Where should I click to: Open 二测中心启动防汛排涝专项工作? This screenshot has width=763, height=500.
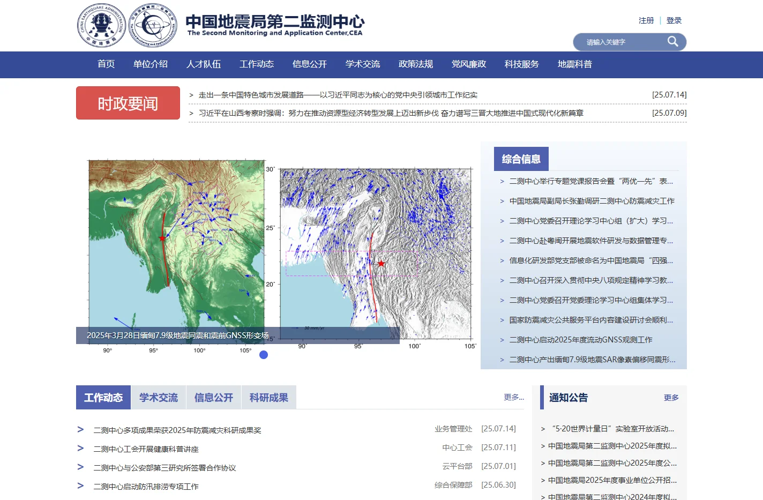(x=146, y=487)
